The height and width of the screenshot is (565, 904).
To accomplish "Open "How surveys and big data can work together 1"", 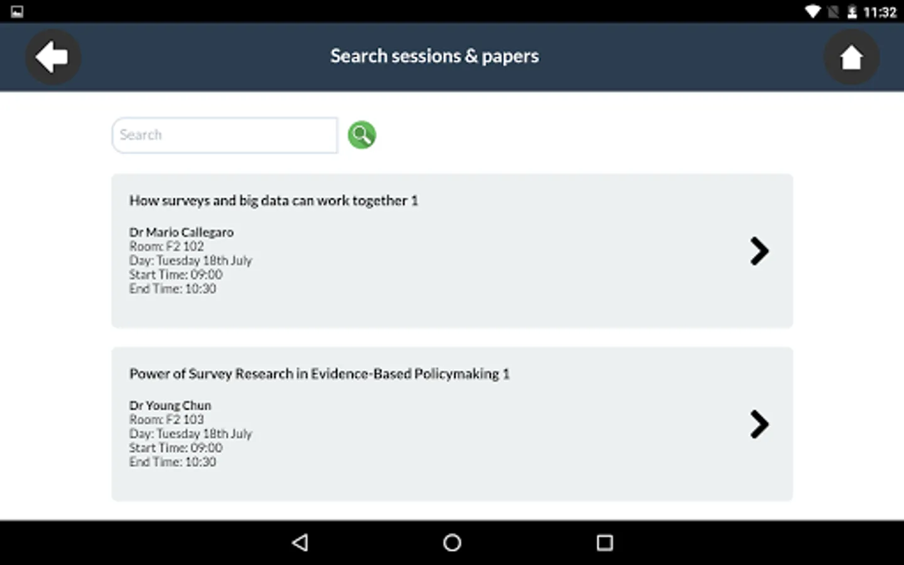I will tap(274, 201).
